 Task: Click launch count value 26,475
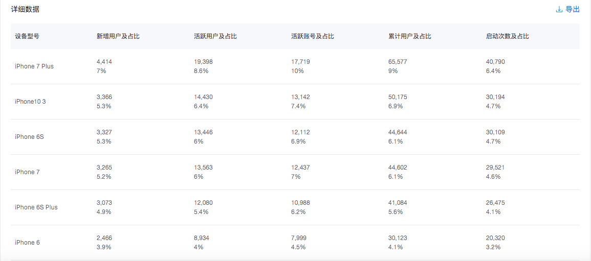click(495, 203)
